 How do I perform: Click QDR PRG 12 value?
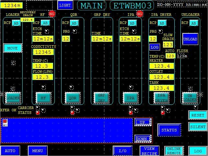coord(66,39)
